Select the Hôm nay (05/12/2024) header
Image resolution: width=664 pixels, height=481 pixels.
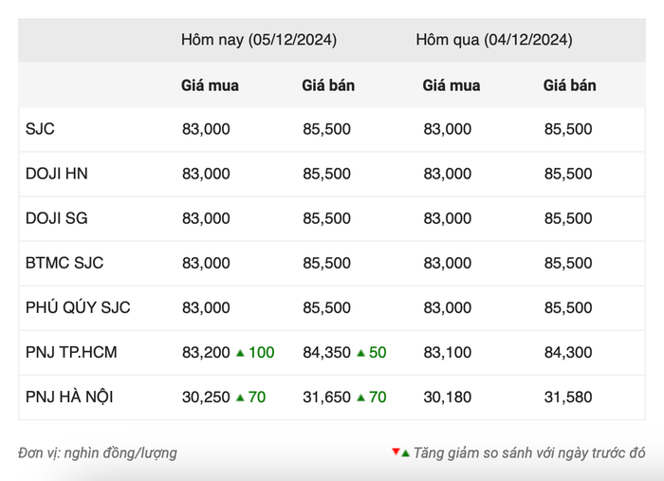click(x=259, y=40)
